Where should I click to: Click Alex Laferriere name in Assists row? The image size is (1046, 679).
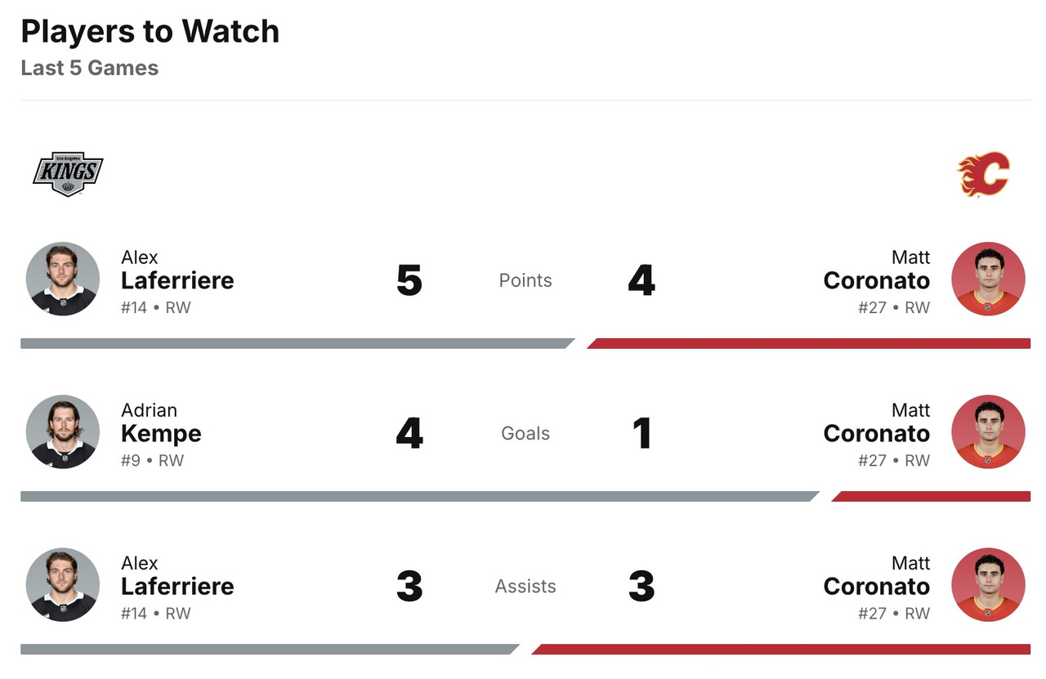pos(177,586)
